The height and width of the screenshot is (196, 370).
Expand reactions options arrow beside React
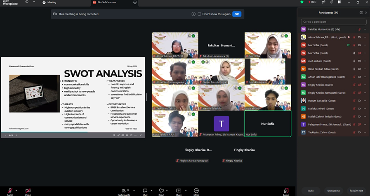pos(167,191)
